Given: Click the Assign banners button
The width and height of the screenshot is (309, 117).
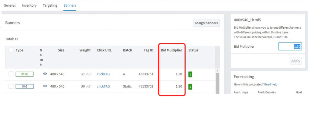Looking at the screenshot, I should point(206,23).
